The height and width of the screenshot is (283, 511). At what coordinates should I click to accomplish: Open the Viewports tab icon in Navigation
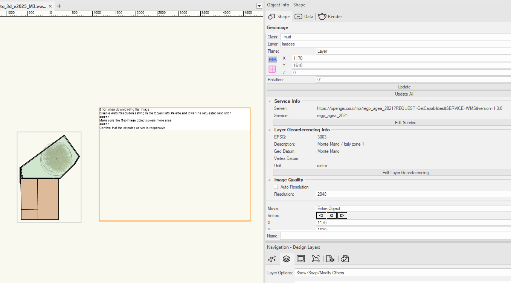[316, 259]
